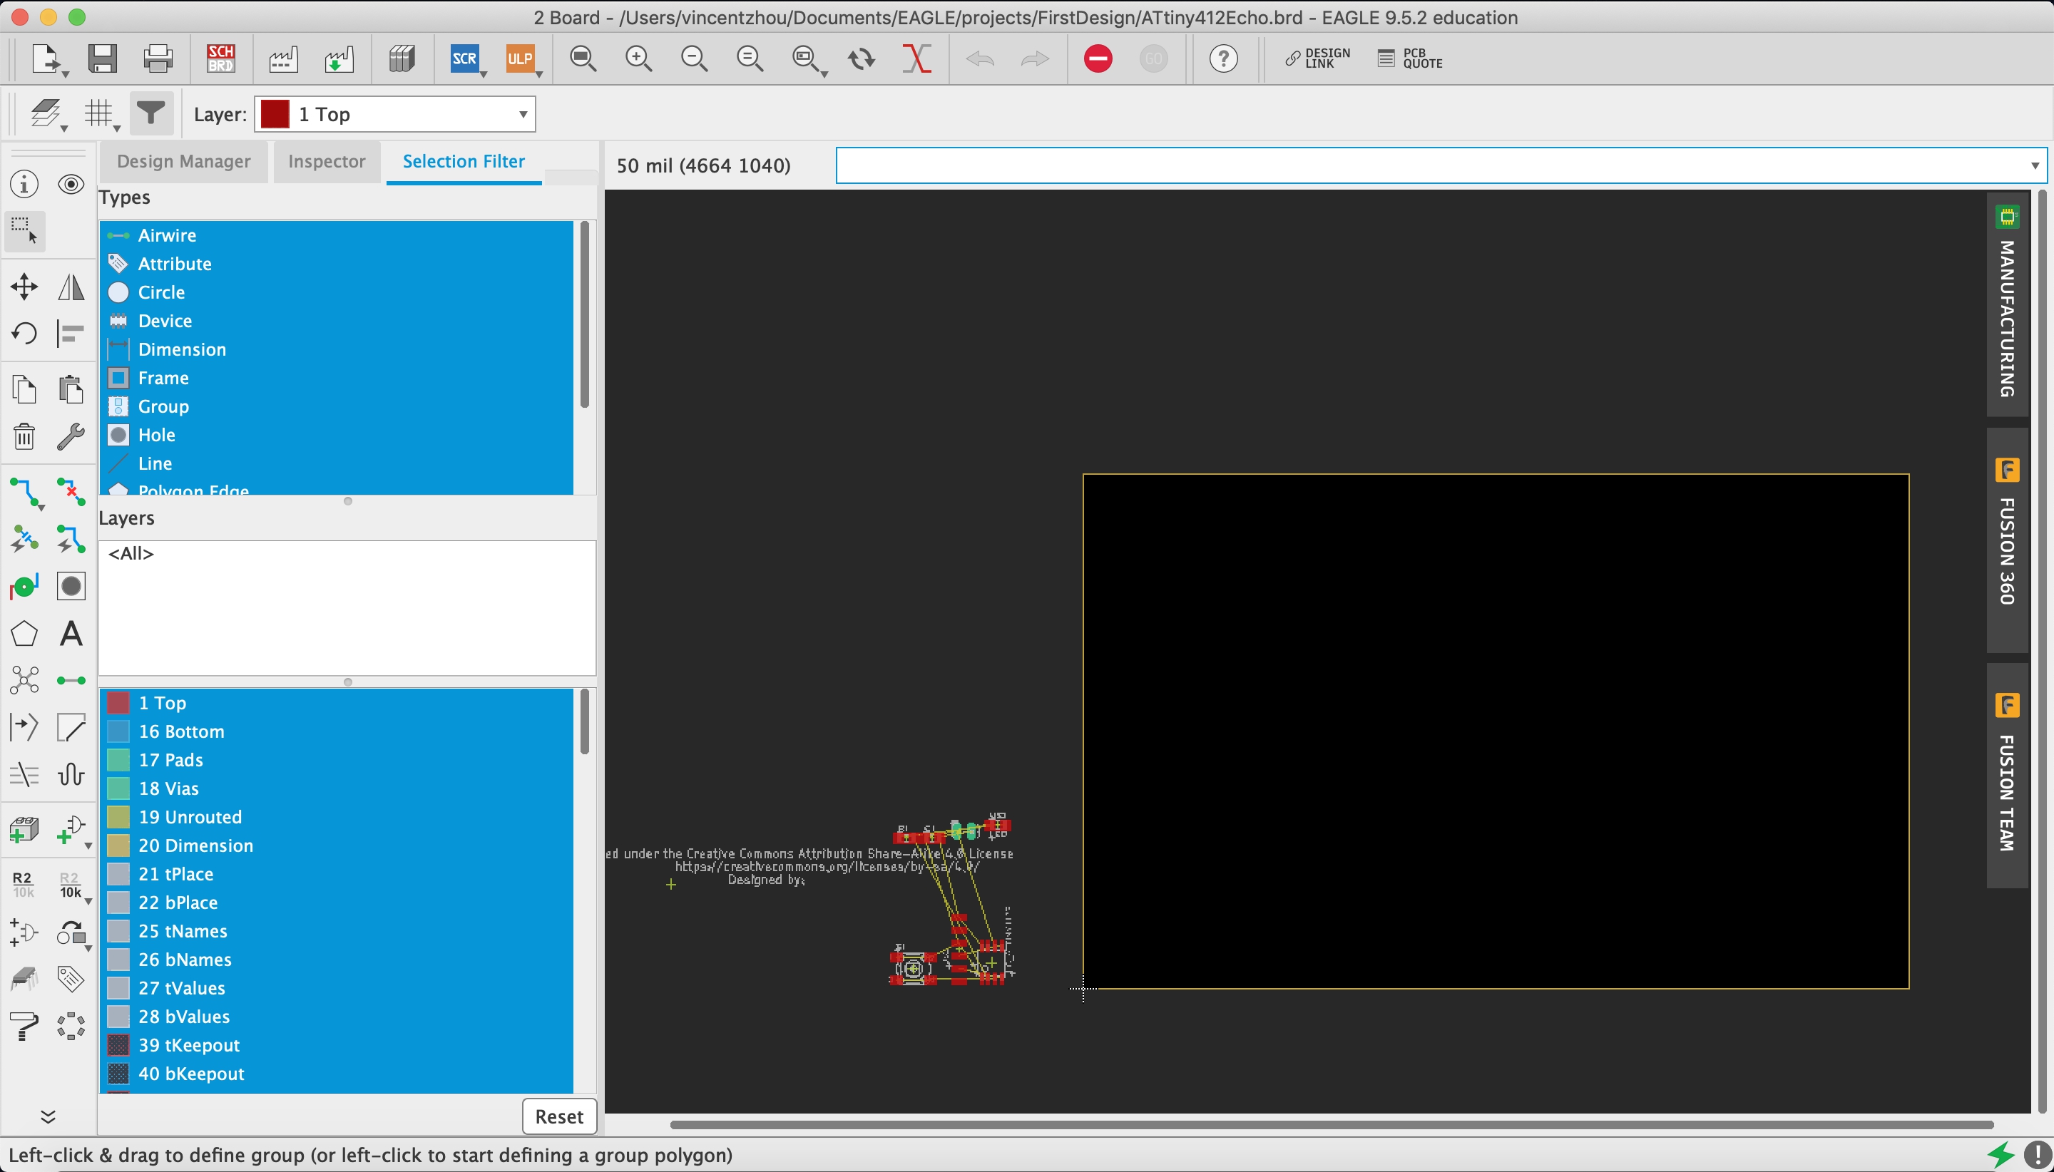Image resolution: width=2054 pixels, height=1172 pixels.
Task: Switch to schematic with SCH/BRD icon
Action: (x=220, y=58)
